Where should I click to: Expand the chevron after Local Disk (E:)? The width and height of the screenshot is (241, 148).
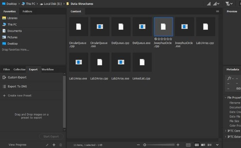point(64,4)
